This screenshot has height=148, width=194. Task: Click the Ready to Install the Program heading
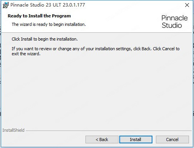[x=39, y=16]
